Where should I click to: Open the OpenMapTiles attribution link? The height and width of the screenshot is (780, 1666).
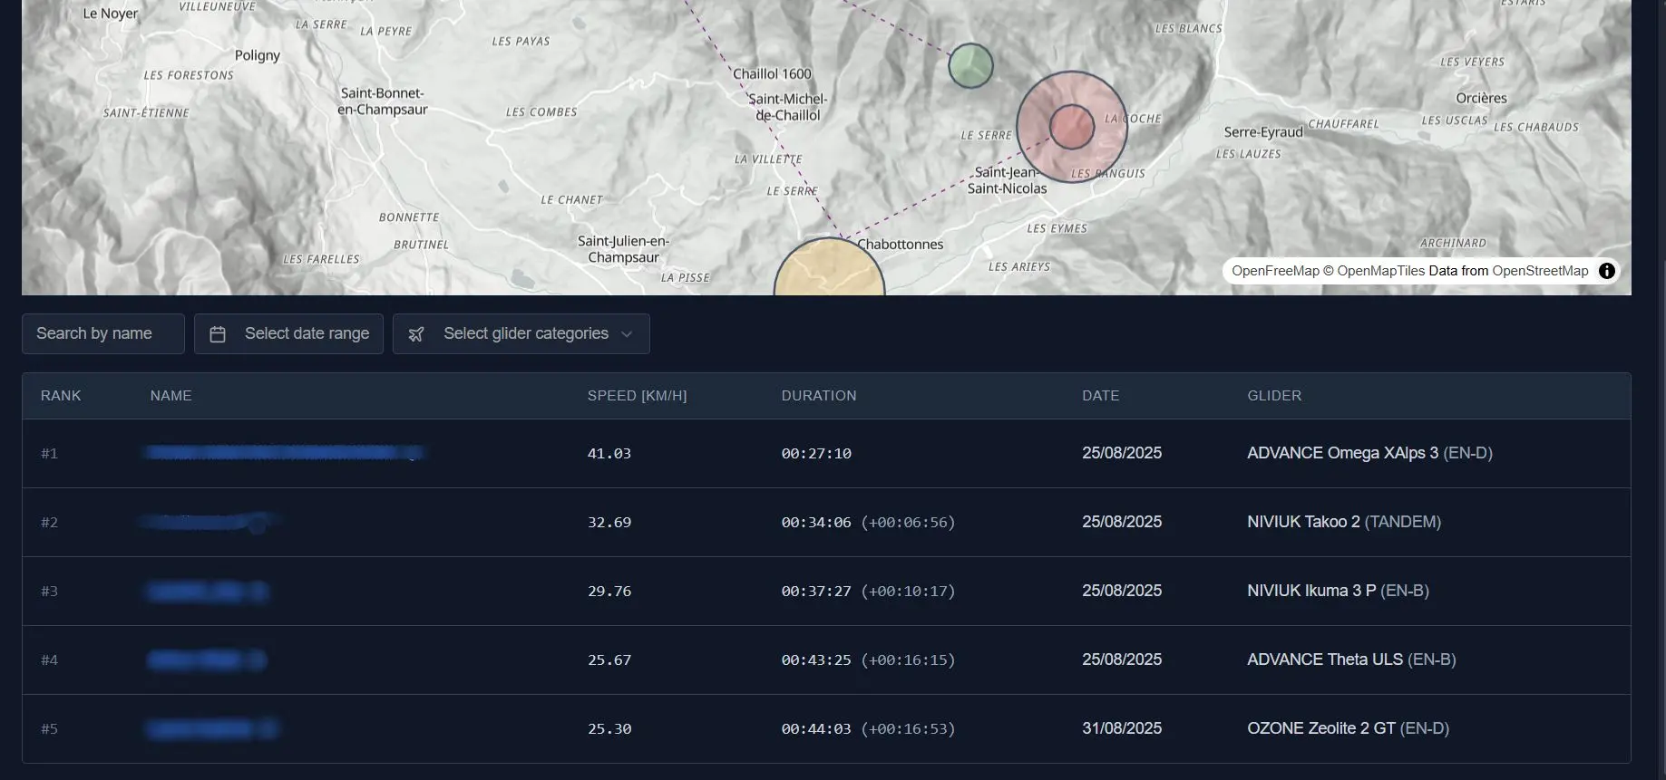pos(1380,271)
